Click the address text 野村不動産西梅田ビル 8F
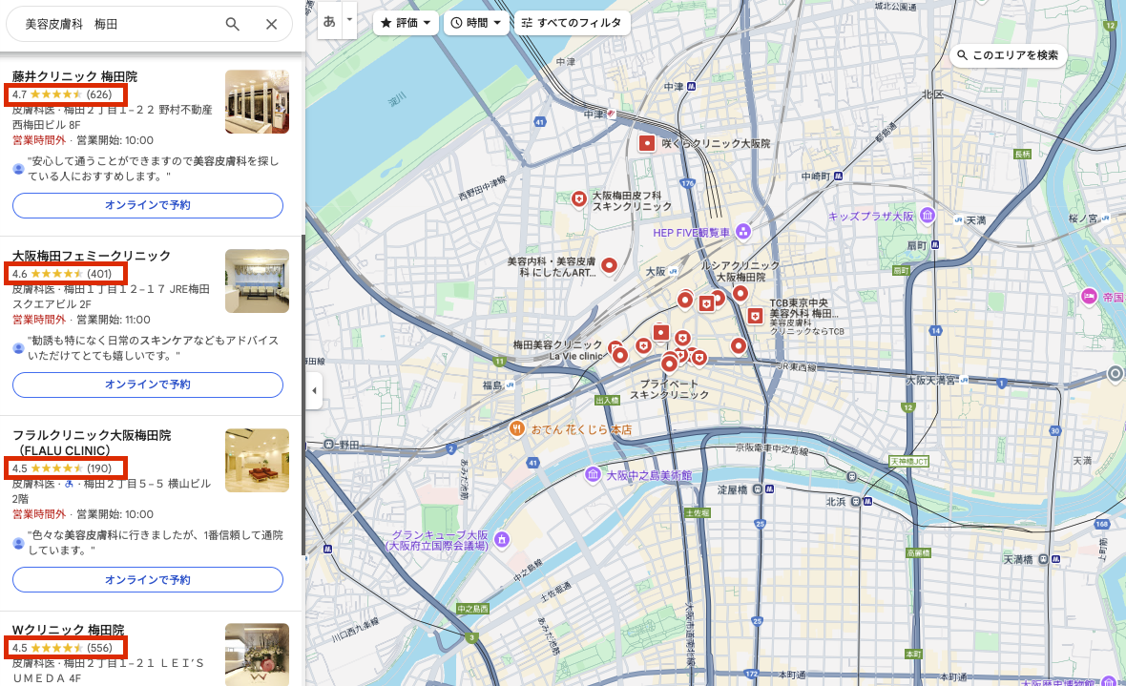Viewport: 1126px width, 686px height. click(113, 117)
